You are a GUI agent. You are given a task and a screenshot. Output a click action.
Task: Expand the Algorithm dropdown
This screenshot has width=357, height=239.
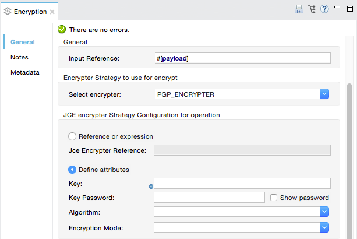pos(324,212)
